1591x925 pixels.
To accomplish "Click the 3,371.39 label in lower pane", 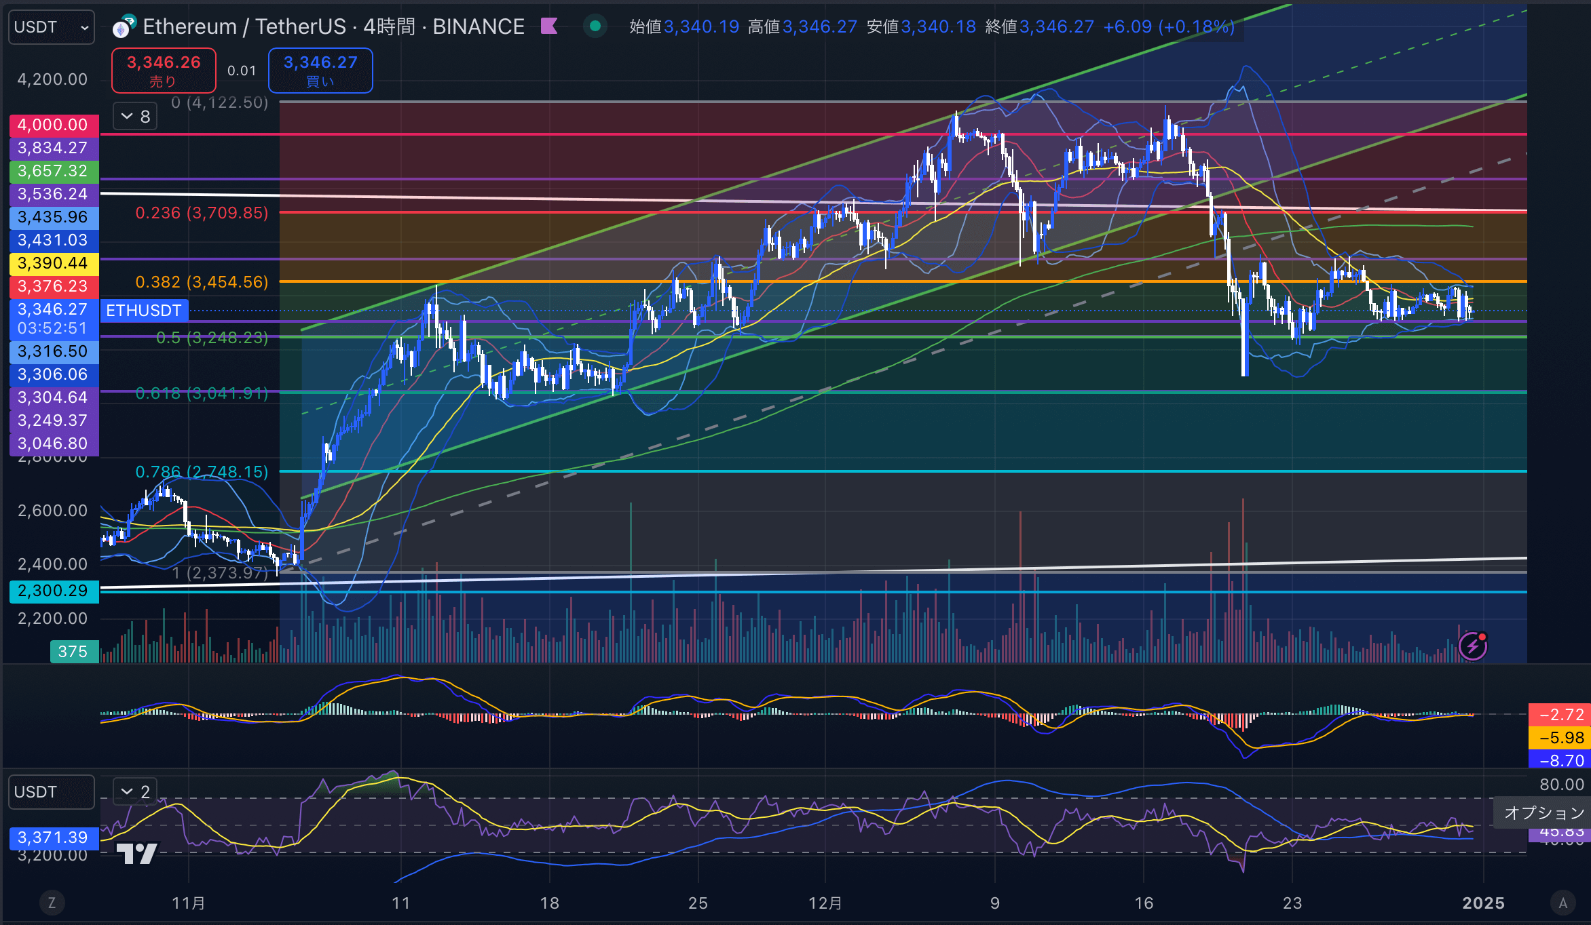I will [54, 838].
